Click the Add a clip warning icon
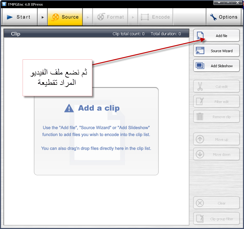The width and height of the screenshot is (244, 229). 69,108
